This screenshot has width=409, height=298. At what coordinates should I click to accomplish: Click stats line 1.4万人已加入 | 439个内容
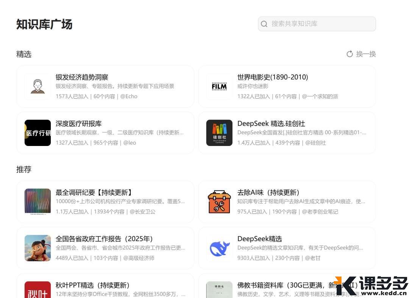(x=281, y=143)
